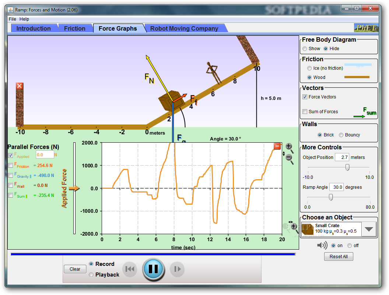The width and height of the screenshot is (389, 295).
Task: Select Wood friction surface
Action: 309,77
